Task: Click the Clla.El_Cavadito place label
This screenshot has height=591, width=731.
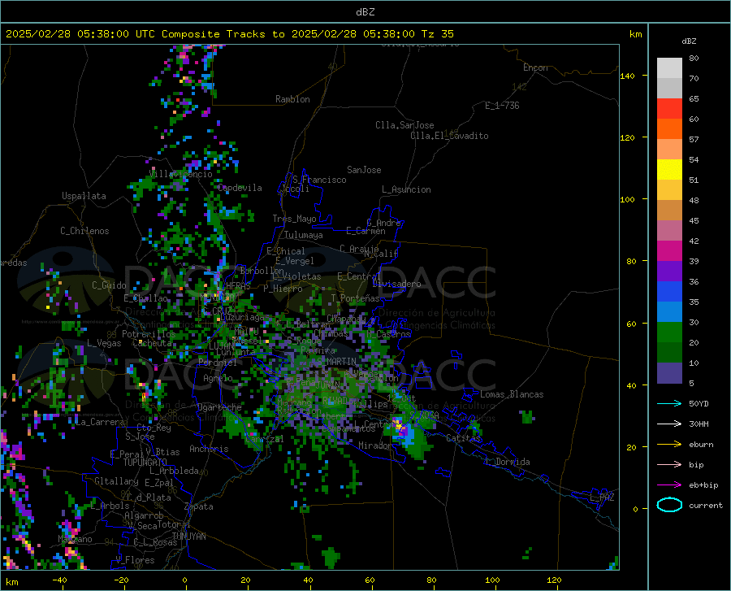Action: point(449,136)
